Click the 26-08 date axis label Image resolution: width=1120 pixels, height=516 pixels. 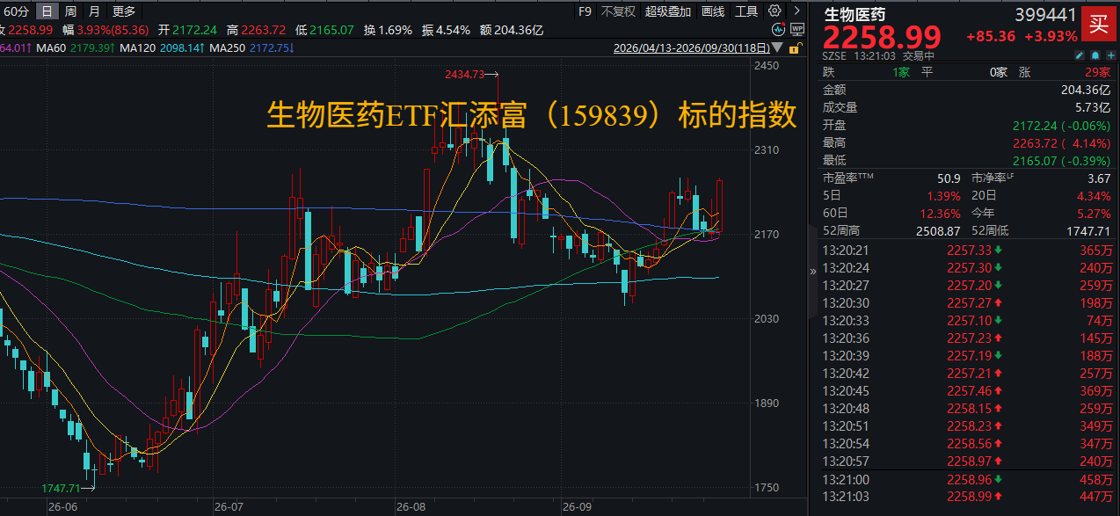(x=411, y=507)
